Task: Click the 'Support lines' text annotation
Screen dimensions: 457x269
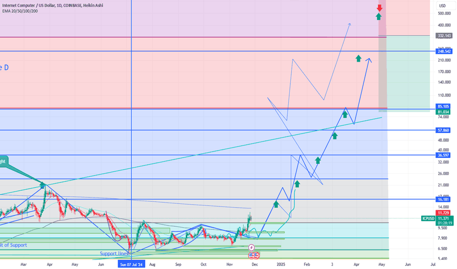Action: [114, 253]
